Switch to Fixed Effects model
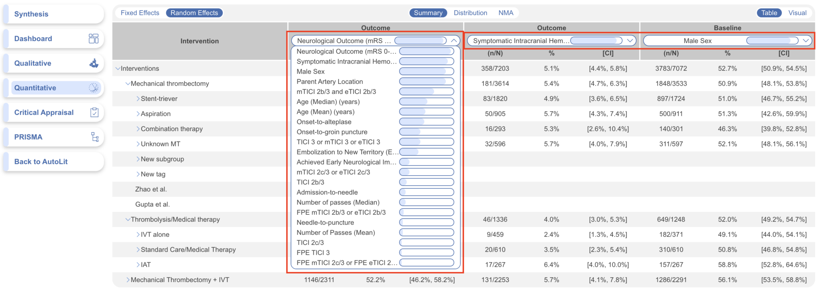Viewport: 819px width, 298px height. [x=140, y=13]
